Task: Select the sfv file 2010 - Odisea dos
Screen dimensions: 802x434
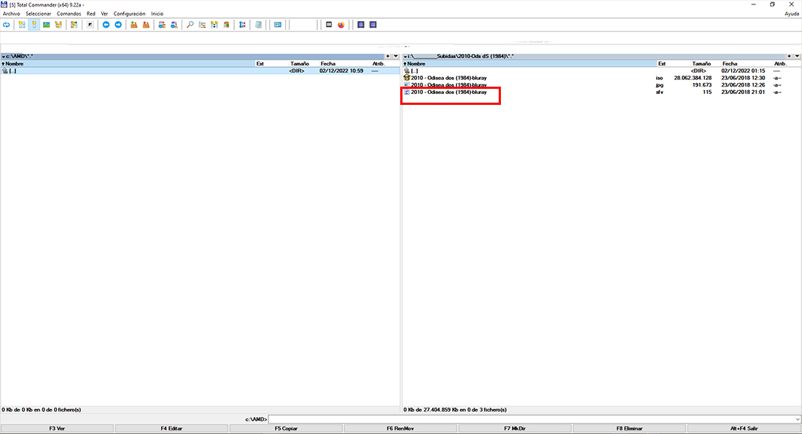Action: [601, 92]
